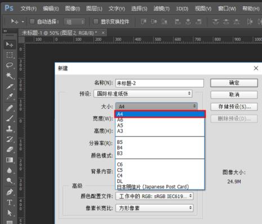Open the auto-select 组 dropdown
The height and width of the screenshot is (224, 262).
pos(74,22)
